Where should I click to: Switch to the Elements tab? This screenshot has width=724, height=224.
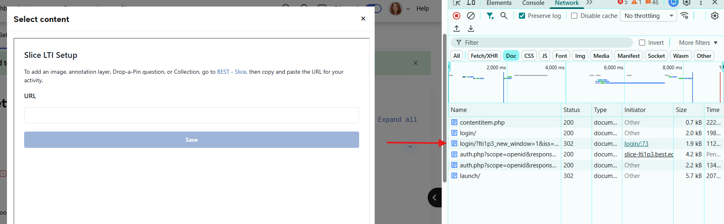click(499, 3)
